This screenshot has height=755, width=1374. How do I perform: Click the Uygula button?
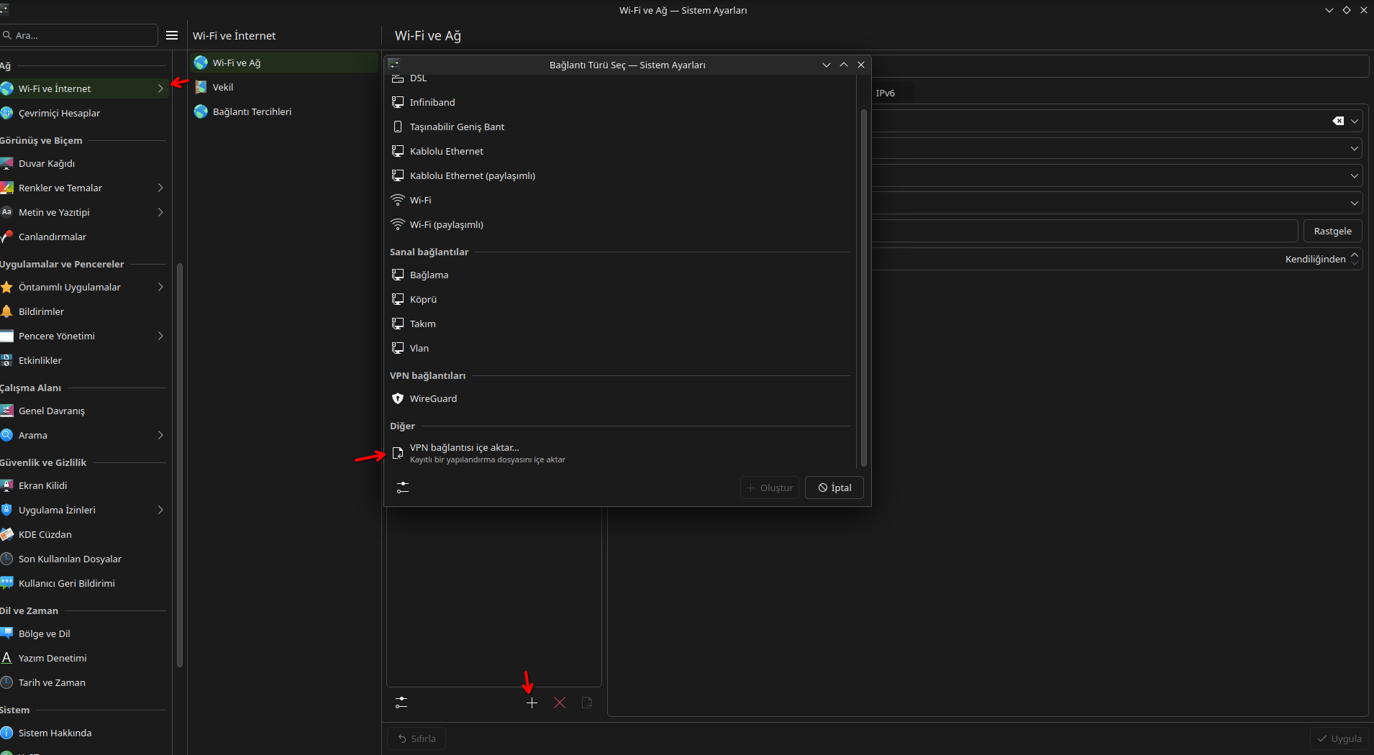point(1339,738)
